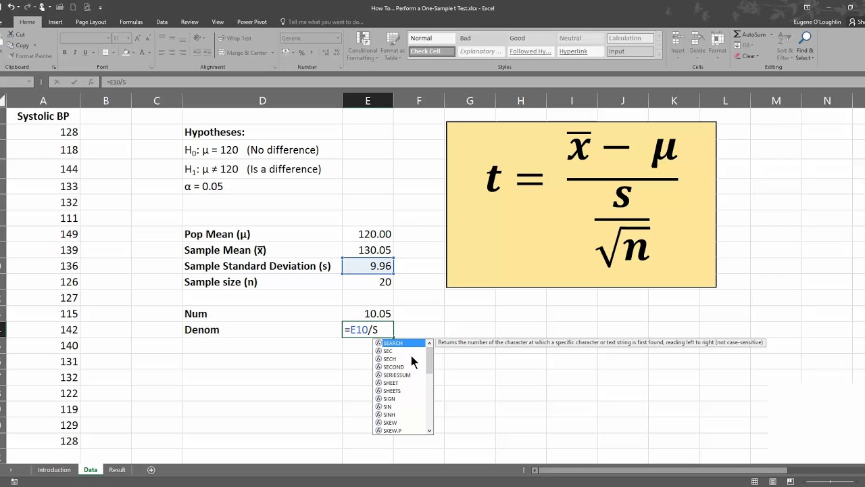Click the Format Painter brush

click(30, 56)
